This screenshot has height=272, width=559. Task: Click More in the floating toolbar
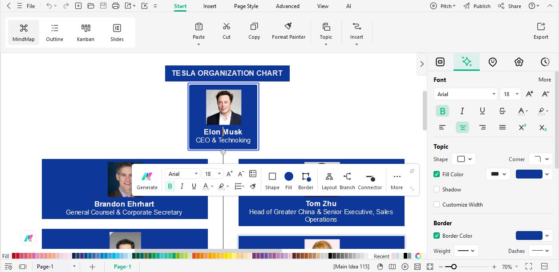pos(397,180)
